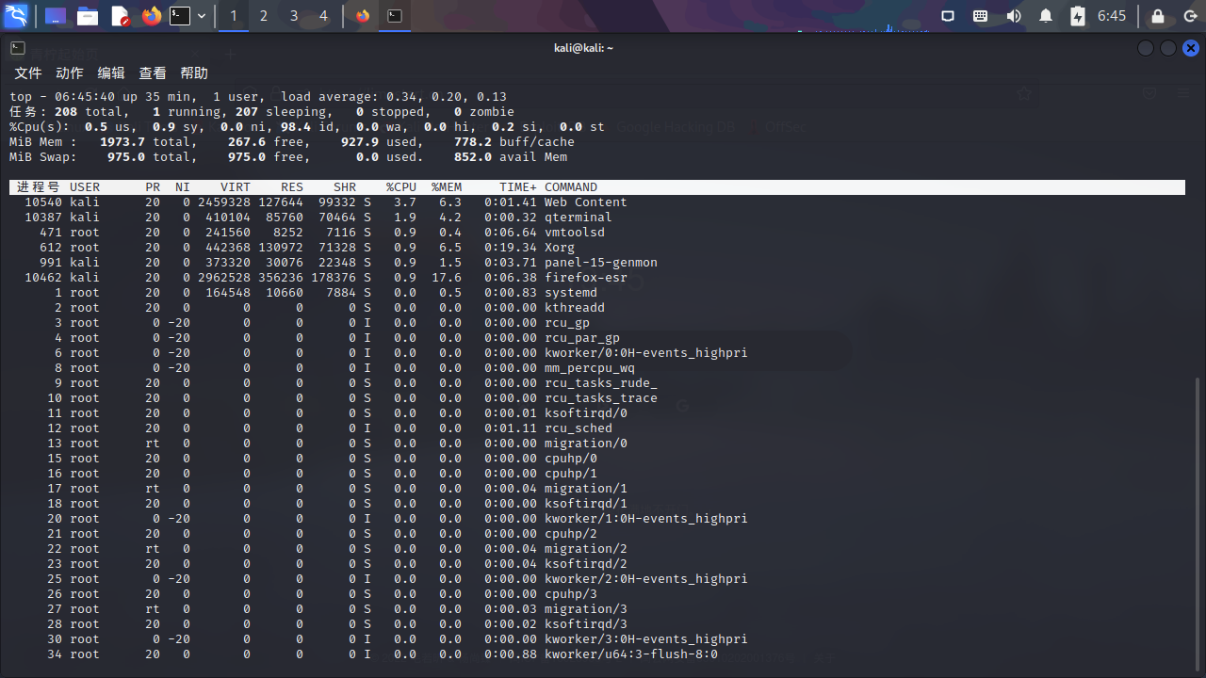Launch the text editor from panel

click(120, 16)
